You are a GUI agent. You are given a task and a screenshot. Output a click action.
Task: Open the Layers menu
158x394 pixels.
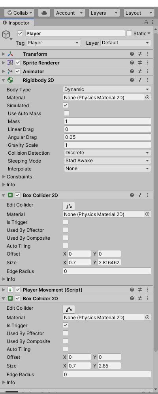click(104, 13)
